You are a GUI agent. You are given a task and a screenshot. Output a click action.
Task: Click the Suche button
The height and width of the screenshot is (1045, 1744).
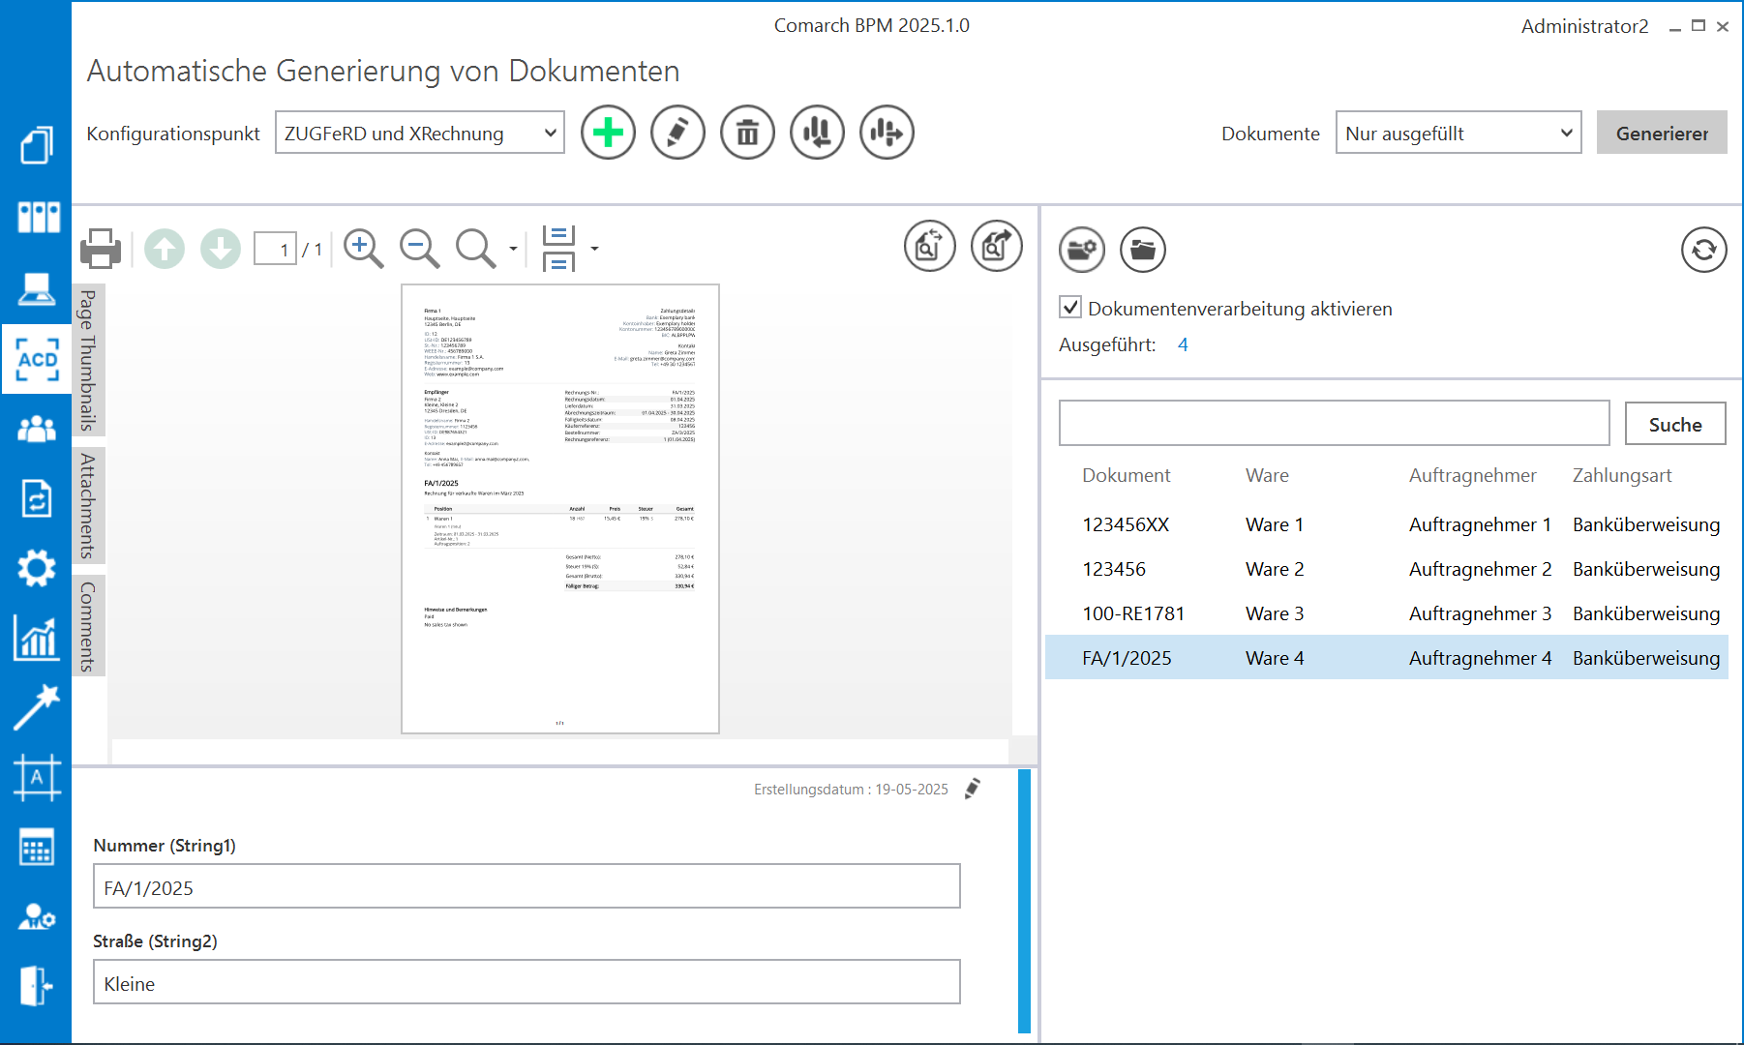click(1674, 424)
